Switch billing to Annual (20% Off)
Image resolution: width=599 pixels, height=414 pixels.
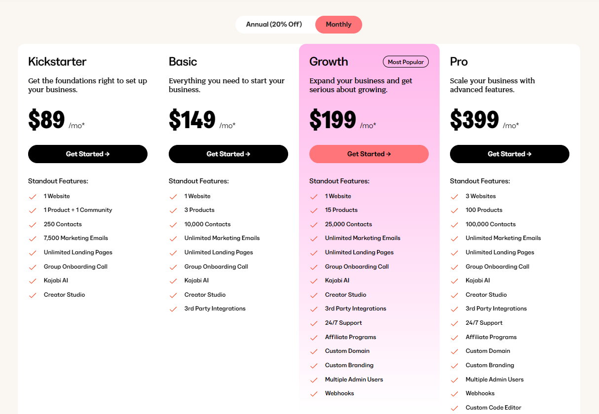tap(274, 25)
